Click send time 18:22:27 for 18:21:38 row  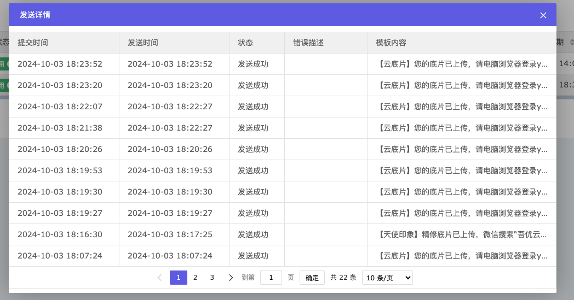coord(170,128)
